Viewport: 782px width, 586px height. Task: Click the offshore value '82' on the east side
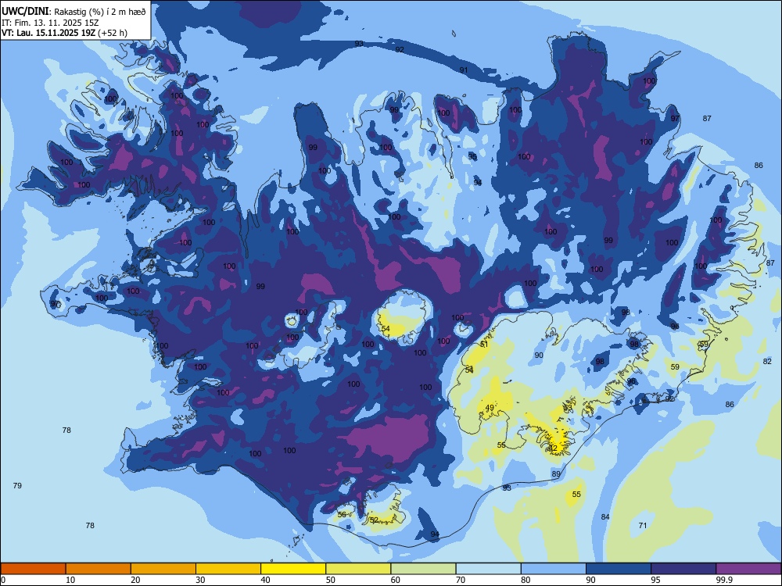coord(767,361)
